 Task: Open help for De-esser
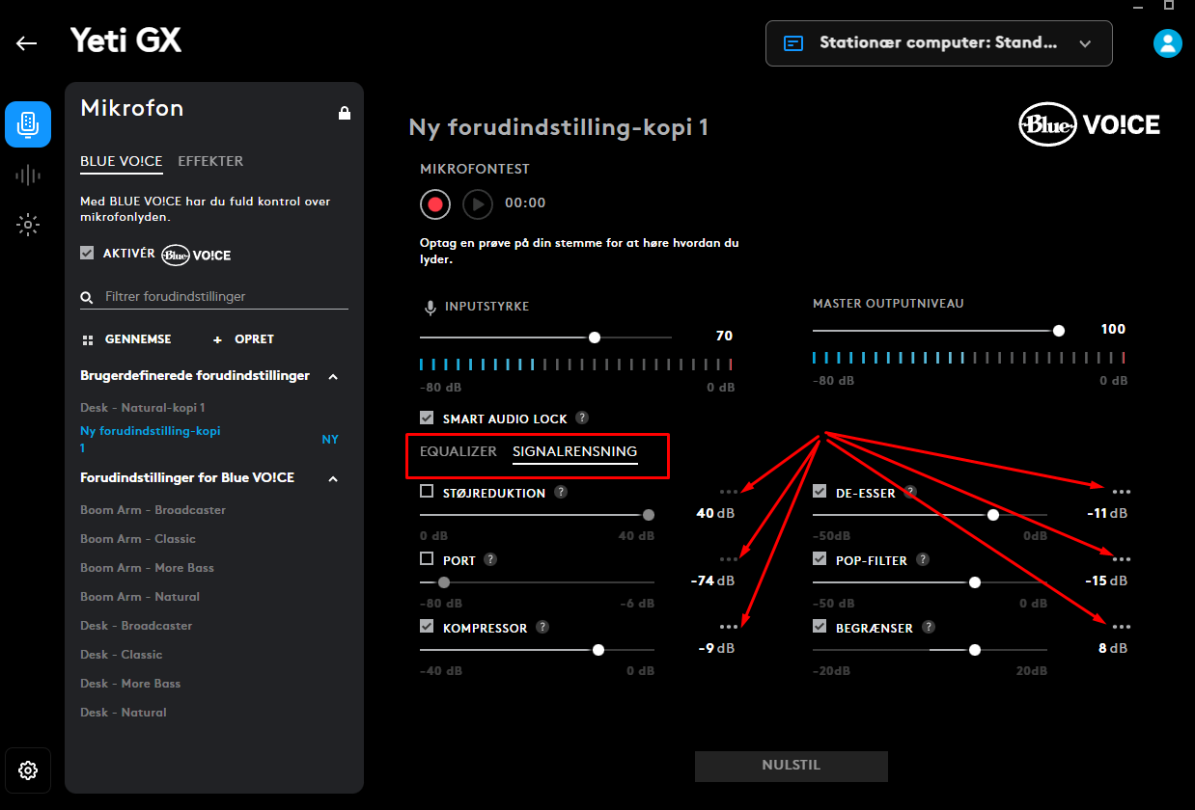909,492
